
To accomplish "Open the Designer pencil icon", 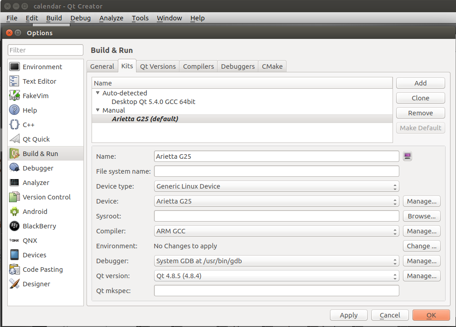I will pos(14,284).
